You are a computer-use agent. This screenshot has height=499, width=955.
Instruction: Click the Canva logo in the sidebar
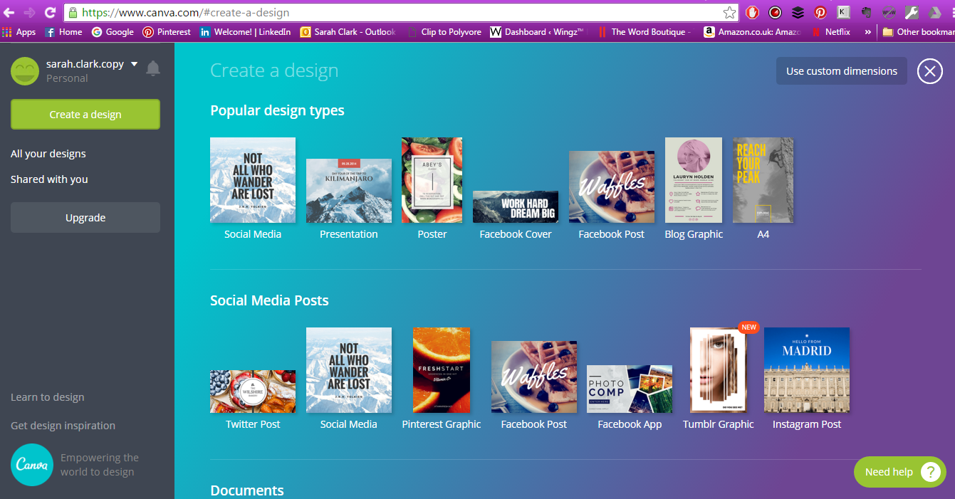pyautogui.click(x=32, y=465)
